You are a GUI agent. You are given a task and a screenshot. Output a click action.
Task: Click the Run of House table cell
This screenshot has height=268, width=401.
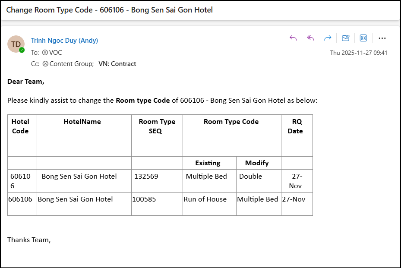pyautogui.click(x=205, y=199)
